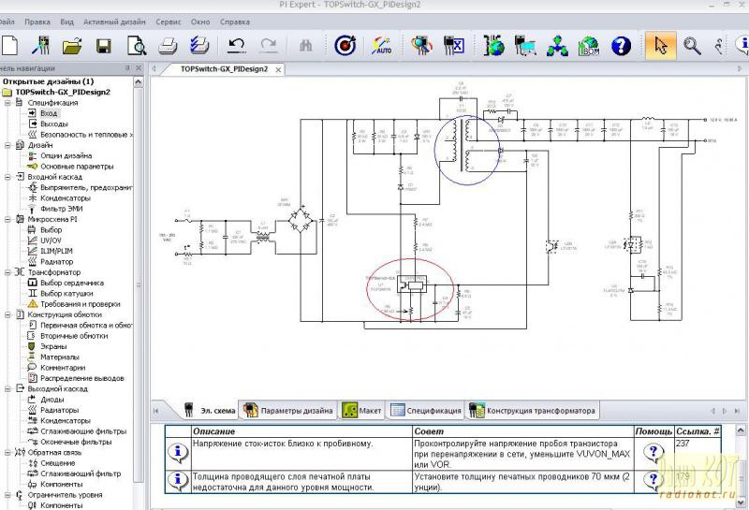Open the Конструкция трансформатора tab
Screen dimensions: 749x510
tap(532, 410)
